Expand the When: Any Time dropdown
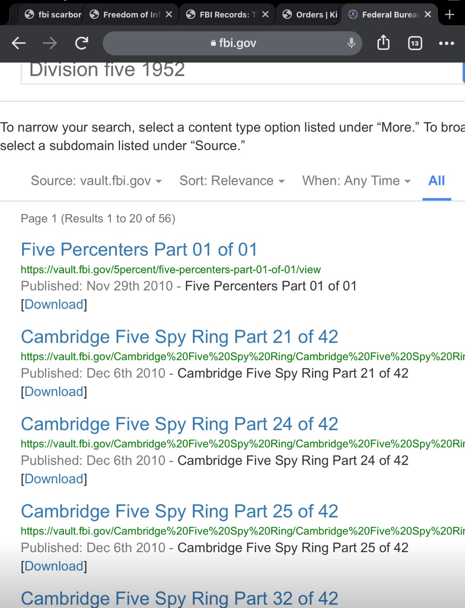The height and width of the screenshot is (608, 465). click(x=356, y=181)
